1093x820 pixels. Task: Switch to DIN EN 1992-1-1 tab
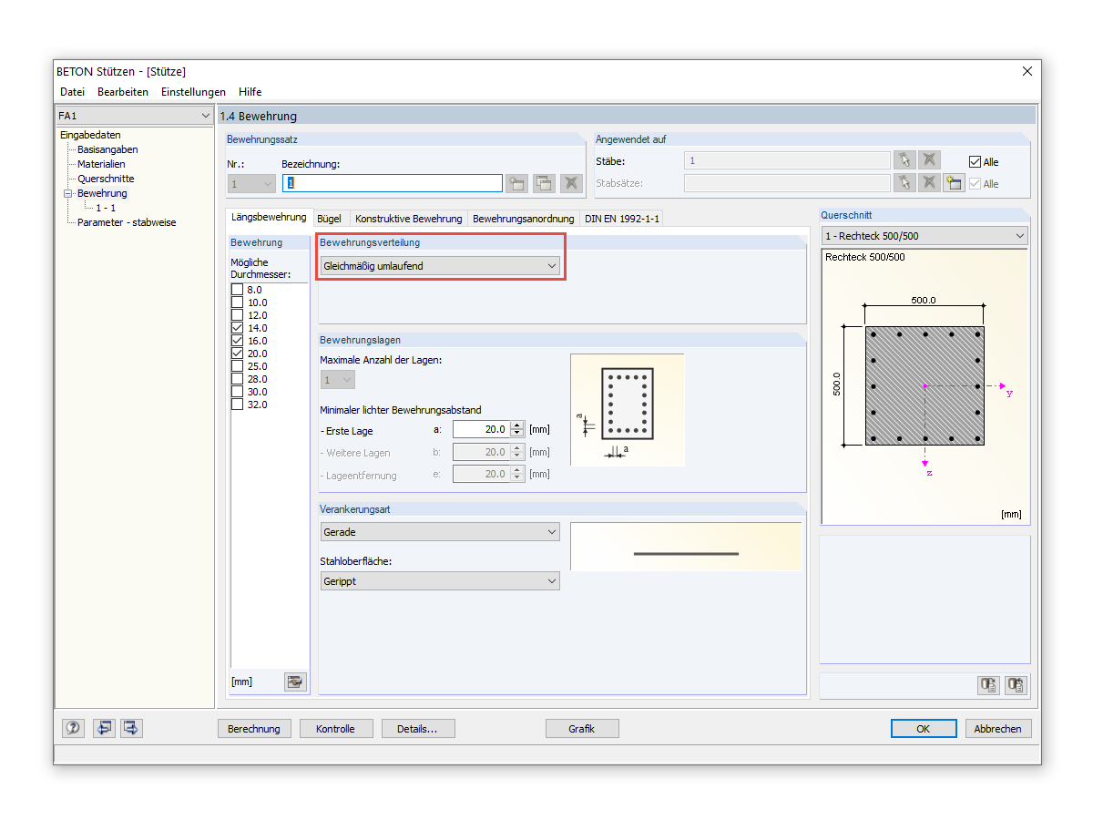point(621,219)
